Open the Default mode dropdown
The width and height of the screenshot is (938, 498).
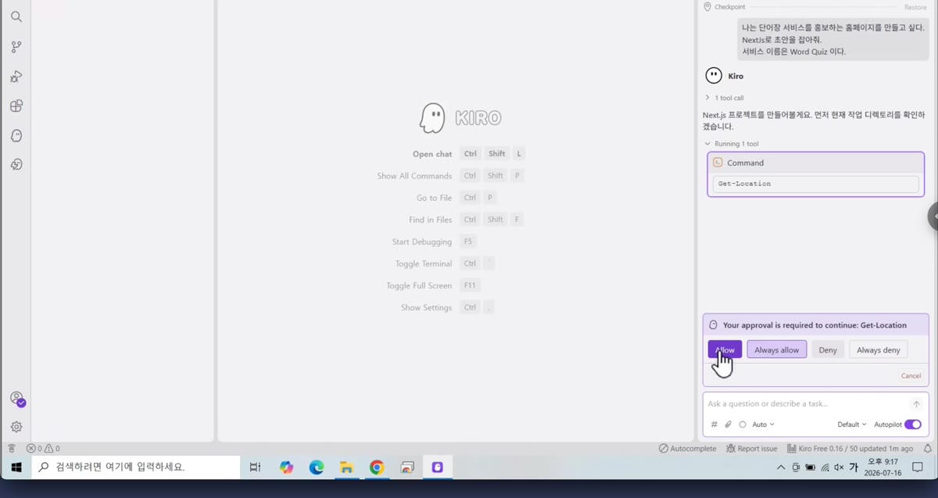tap(852, 425)
